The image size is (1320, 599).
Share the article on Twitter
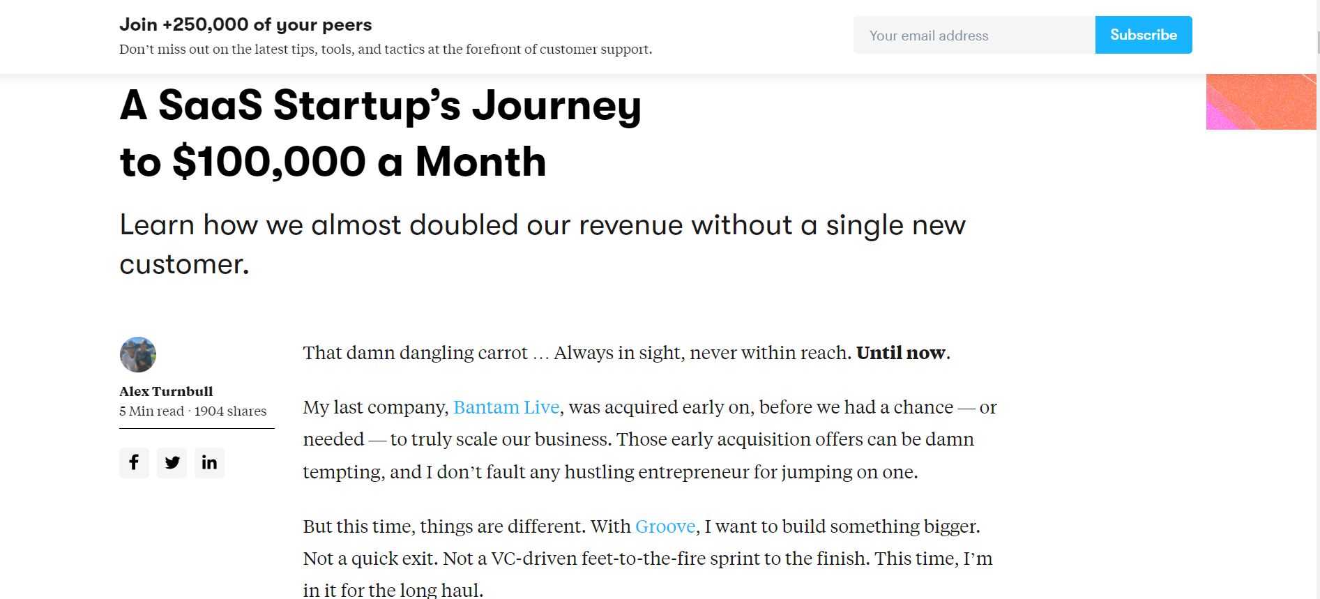point(172,462)
